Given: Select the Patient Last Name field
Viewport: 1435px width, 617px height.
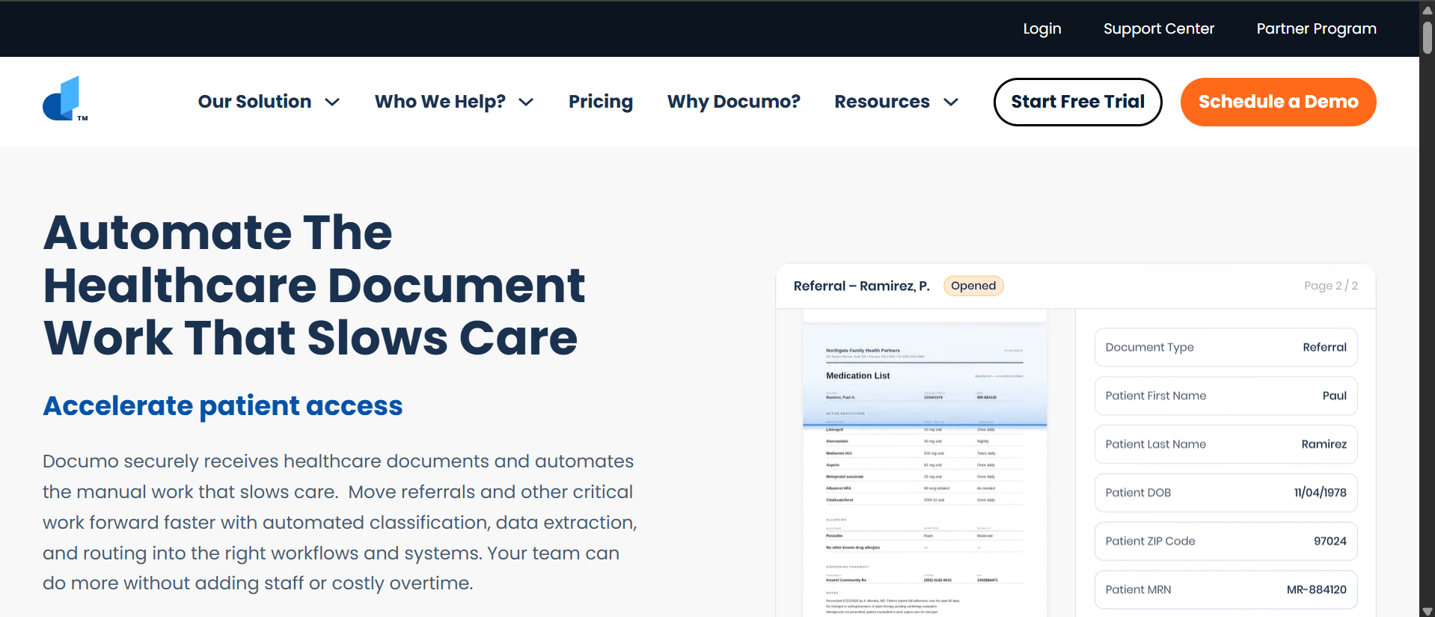Looking at the screenshot, I should 1226,444.
